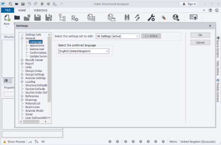Click the New project icon in the ribbon
This screenshot has width=221, height=145.
tap(7, 18)
